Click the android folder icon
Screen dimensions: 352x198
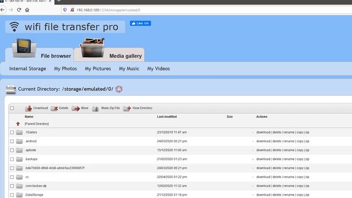pos(19,141)
